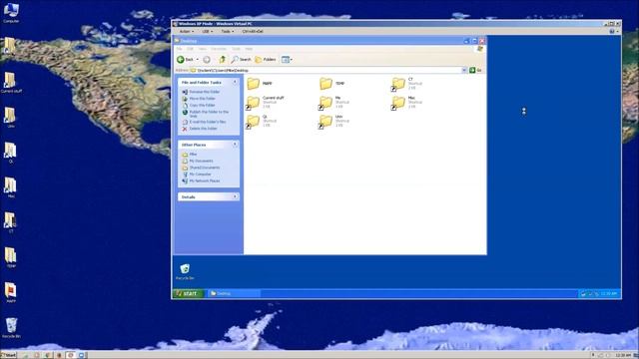Image resolution: width=639 pixels, height=359 pixels.
Task: Click the Up one level folder icon
Action: pos(223,60)
